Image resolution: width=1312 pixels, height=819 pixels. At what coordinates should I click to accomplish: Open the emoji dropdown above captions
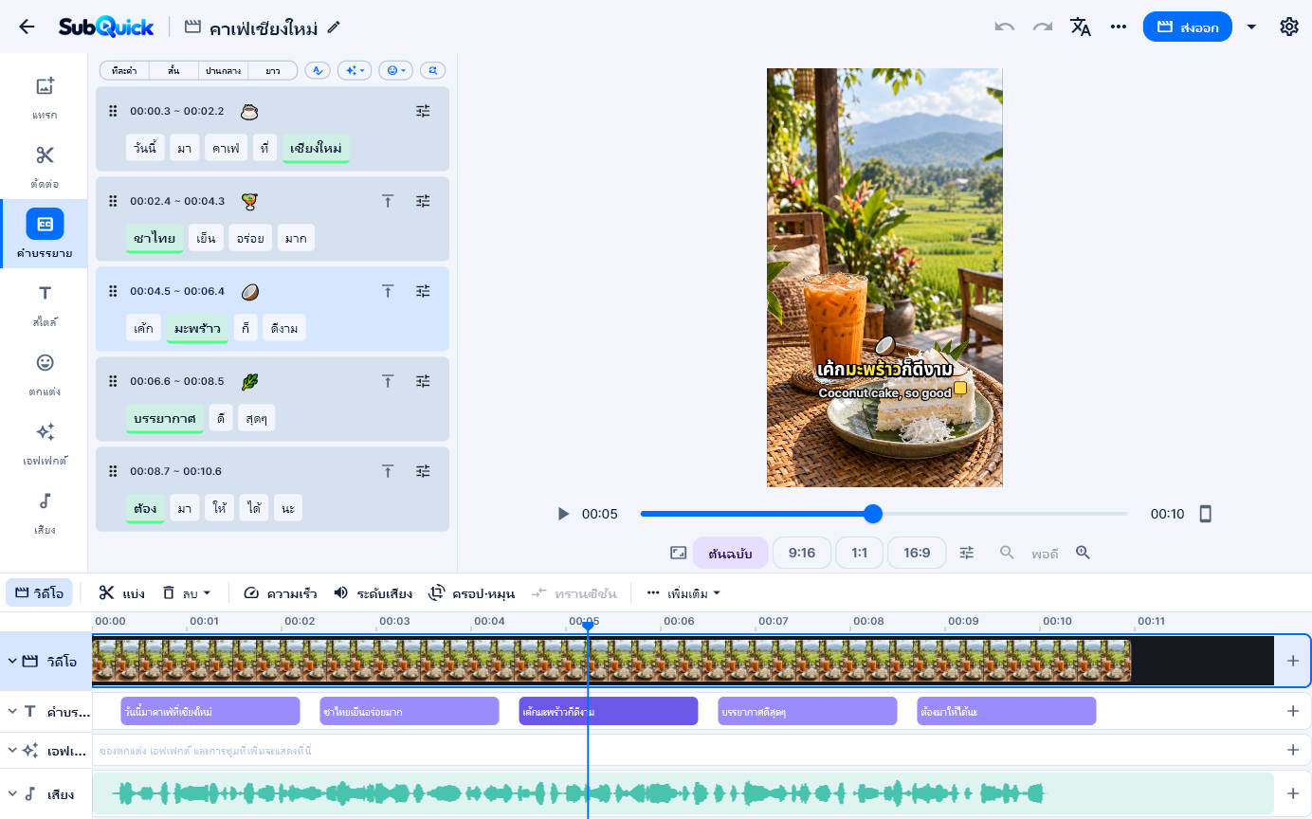click(395, 70)
